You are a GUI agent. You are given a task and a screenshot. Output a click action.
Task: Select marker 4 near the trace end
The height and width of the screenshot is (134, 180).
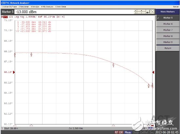click(x=149, y=86)
